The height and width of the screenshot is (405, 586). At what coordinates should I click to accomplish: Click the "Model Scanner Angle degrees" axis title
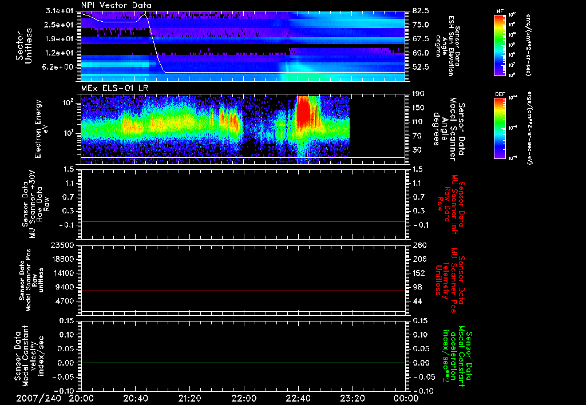(449, 129)
